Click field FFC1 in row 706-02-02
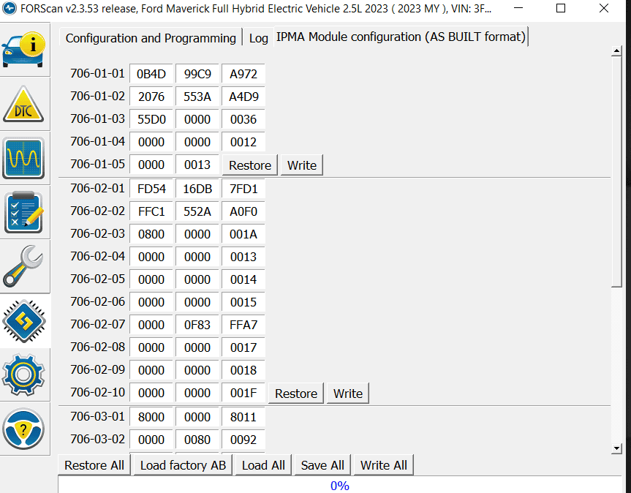This screenshot has width=631, height=493. tap(151, 211)
